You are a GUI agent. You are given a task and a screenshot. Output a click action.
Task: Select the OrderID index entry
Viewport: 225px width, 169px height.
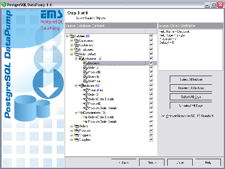93,95
